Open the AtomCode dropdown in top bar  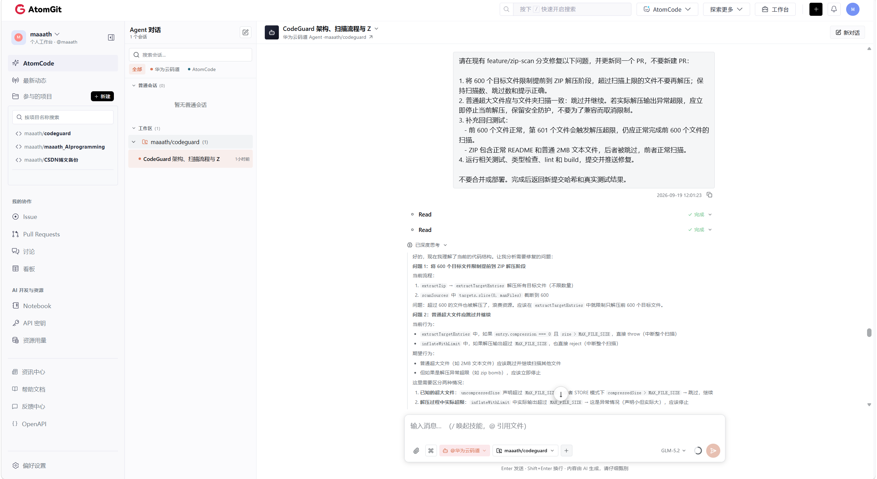pyautogui.click(x=667, y=9)
